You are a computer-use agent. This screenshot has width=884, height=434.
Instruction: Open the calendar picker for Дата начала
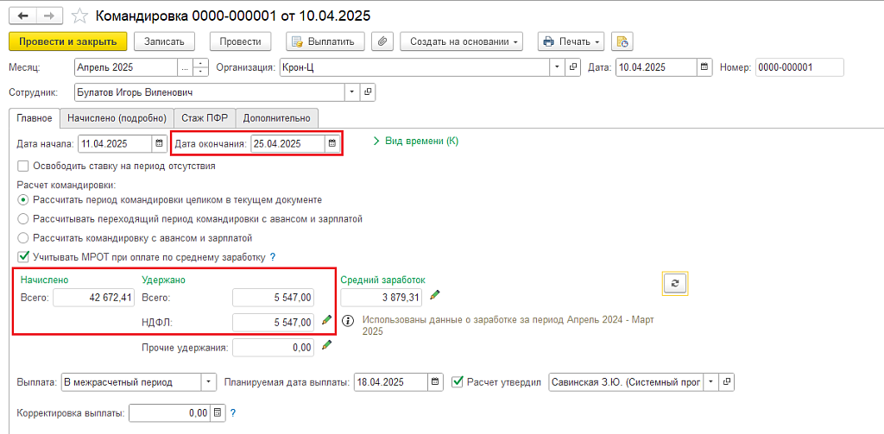click(x=159, y=144)
